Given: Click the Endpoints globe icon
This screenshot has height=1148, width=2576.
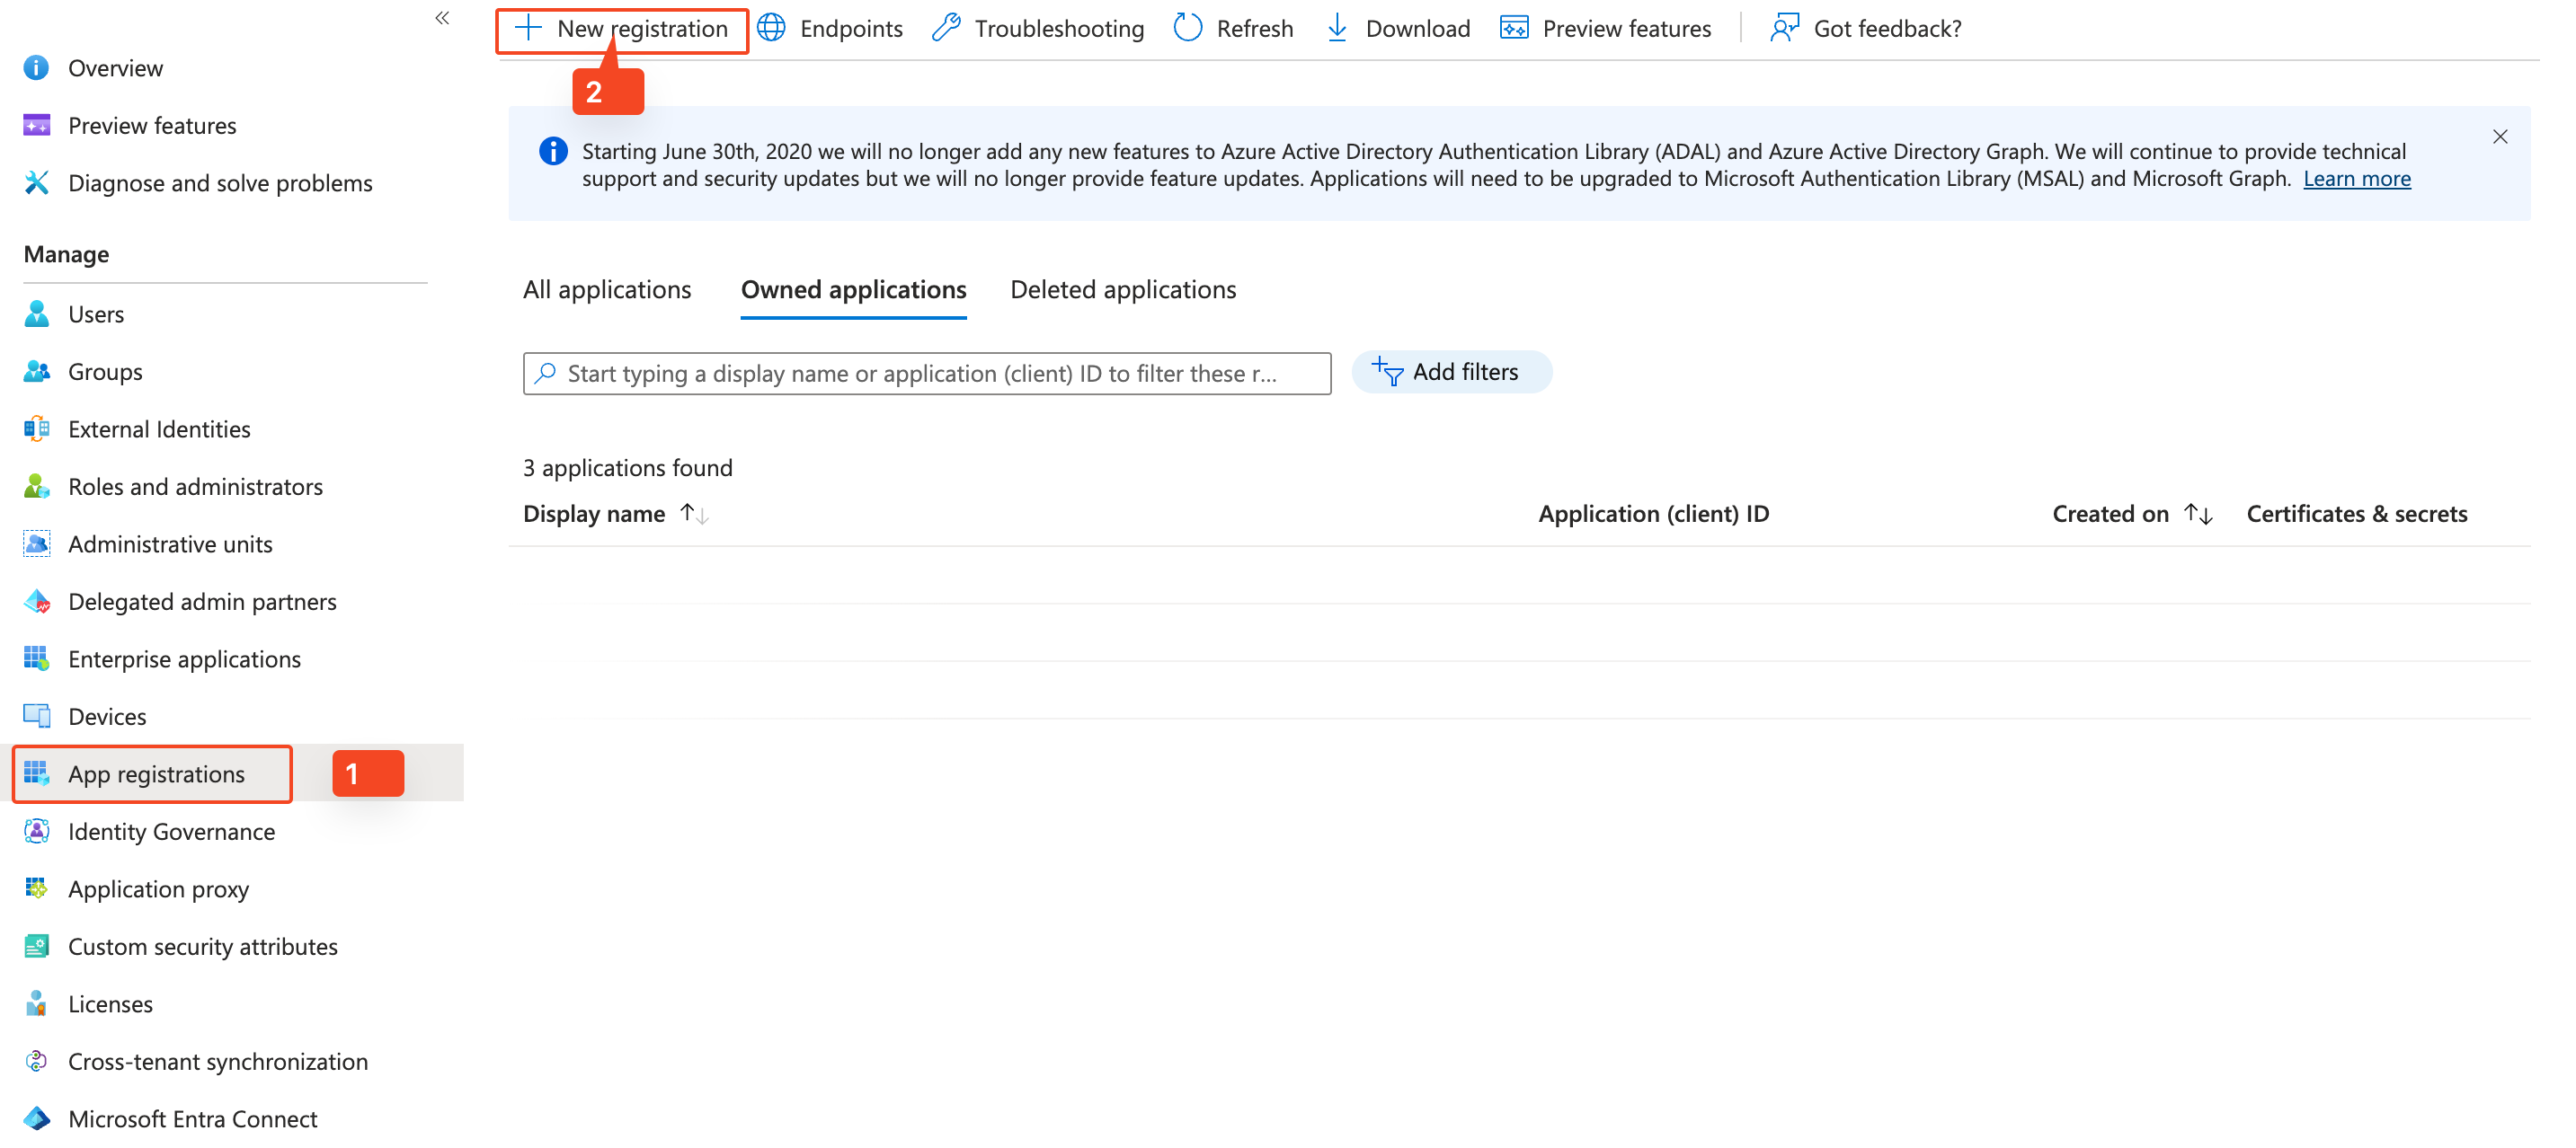Looking at the screenshot, I should click(x=771, y=28).
